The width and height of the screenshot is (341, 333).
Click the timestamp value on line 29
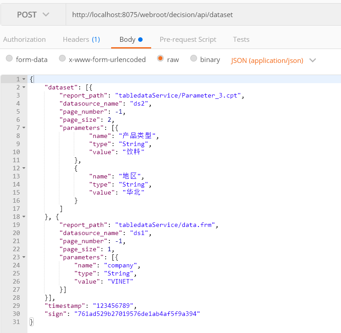(x=113, y=306)
